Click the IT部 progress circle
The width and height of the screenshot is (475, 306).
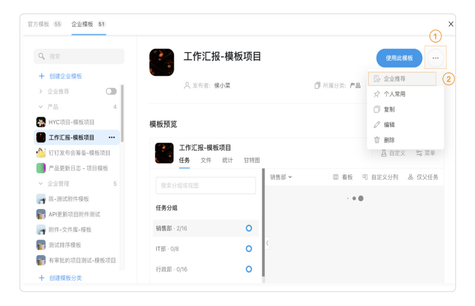point(248,249)
